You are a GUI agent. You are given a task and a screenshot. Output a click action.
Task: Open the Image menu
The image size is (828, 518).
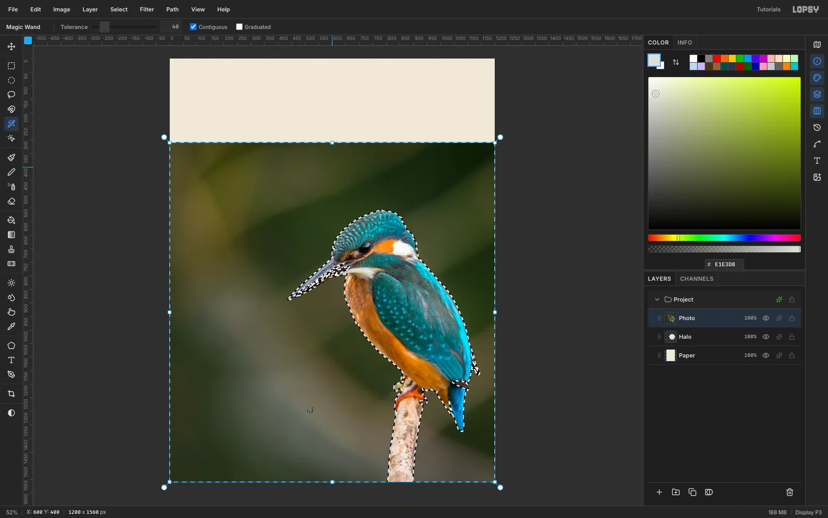[62, 9]
